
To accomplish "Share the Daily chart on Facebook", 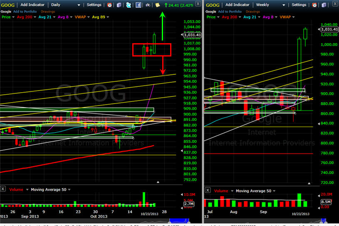I will [x=138, y=5].
